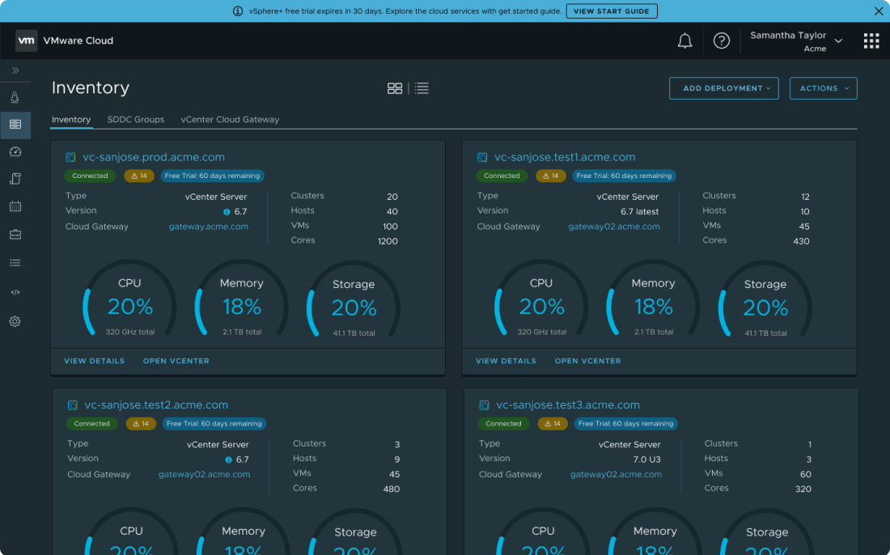Click Open vCenter on test1 card
The image size is (890, 555).
587,361
